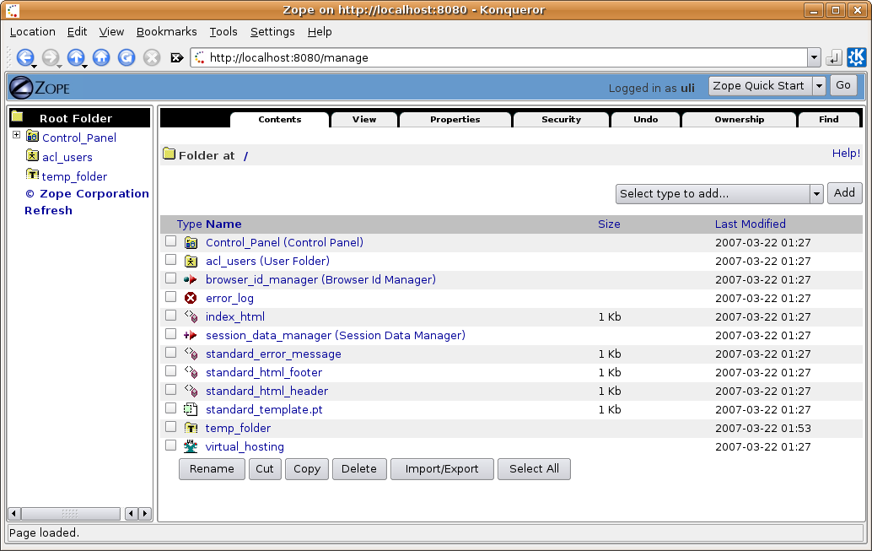Viewport: 872px width, 551px height.
Task: Open the Select type to add dropdown
Action: (x=719, y=194)
